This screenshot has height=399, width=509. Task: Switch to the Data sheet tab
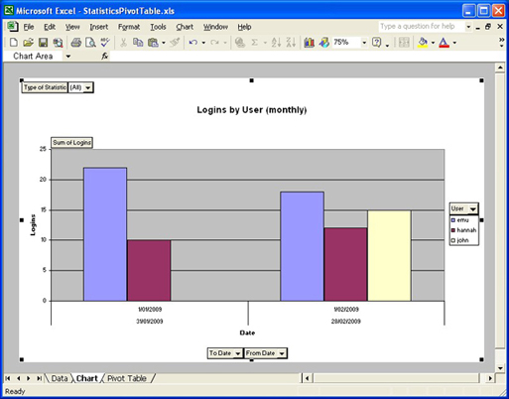[x=60, y=378]
